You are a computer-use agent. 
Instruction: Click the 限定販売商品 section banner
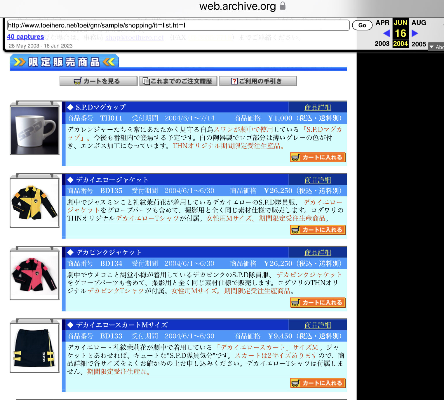coord(64,62)
